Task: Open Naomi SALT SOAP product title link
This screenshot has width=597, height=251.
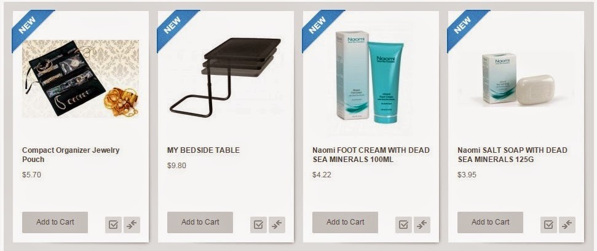Action: (x=513, y=155)
